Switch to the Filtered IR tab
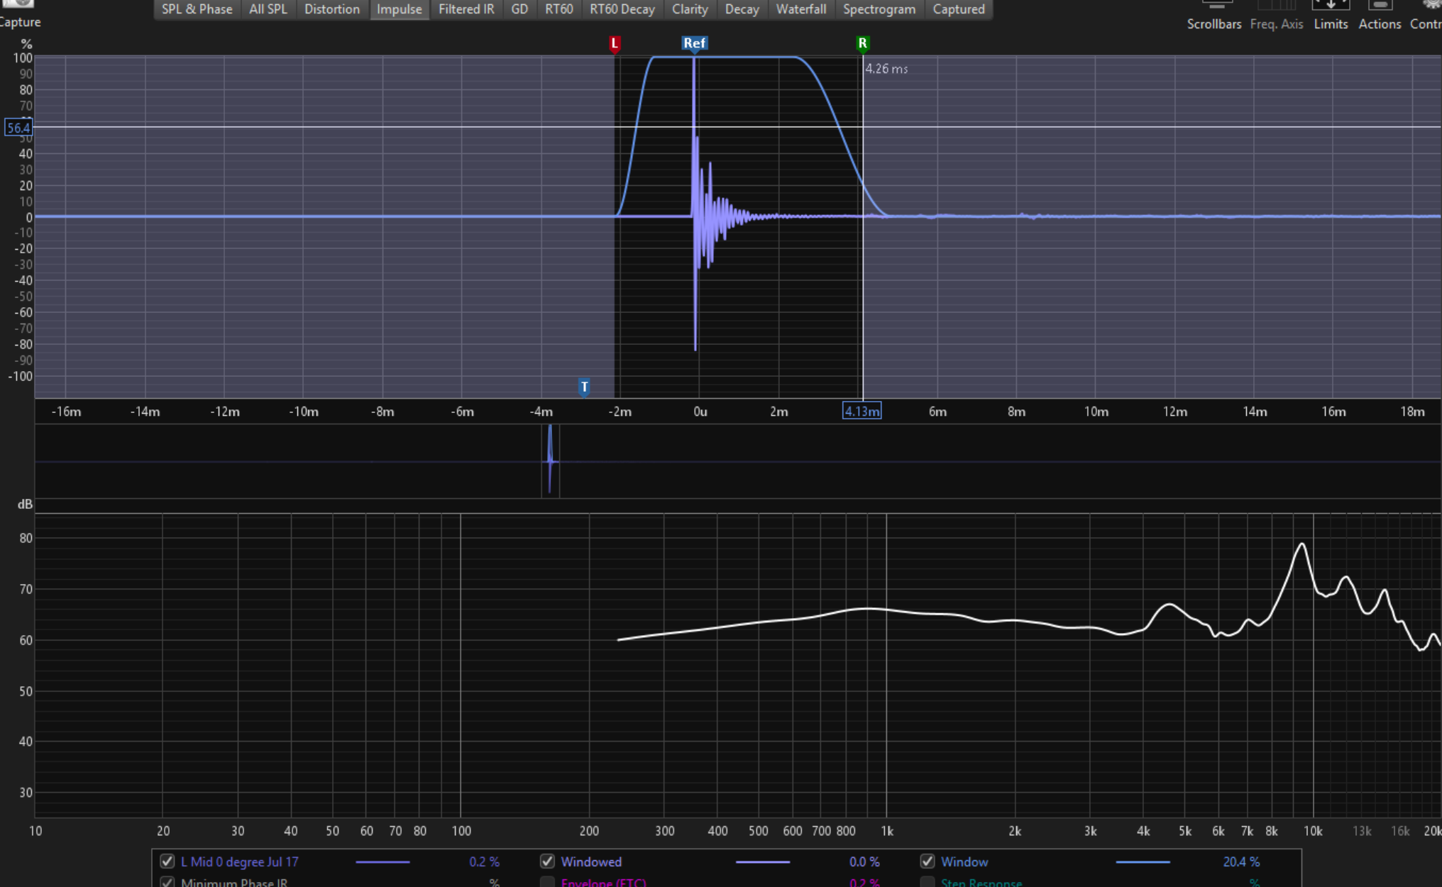This screenshot has width=1442, height=887. coord(466,9)
